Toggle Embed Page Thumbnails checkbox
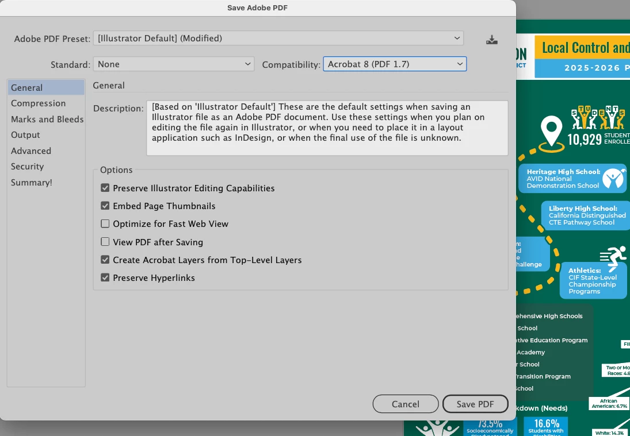This screenshot has height=436, width=630. (x=105, y=206)
